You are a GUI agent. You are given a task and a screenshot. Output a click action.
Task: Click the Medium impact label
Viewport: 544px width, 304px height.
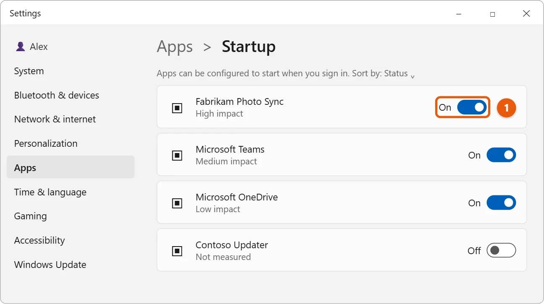(x=226, y=161)
